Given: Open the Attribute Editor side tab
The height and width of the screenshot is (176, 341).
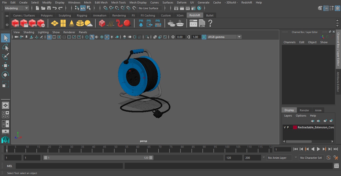Looking at the screenshot, I should (x=338, y=82).
